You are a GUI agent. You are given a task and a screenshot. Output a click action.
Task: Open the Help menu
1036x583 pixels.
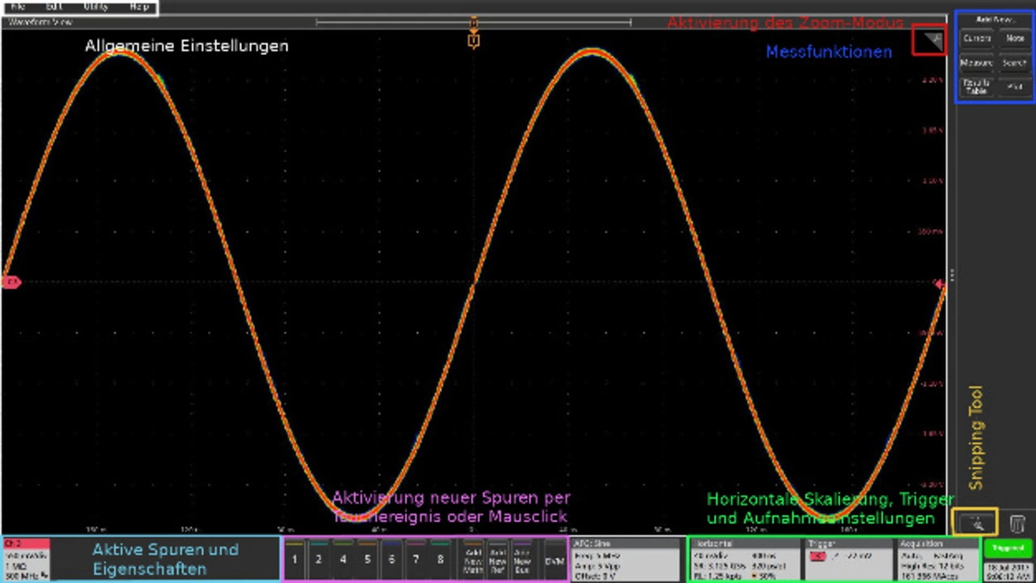coord(139,6)
